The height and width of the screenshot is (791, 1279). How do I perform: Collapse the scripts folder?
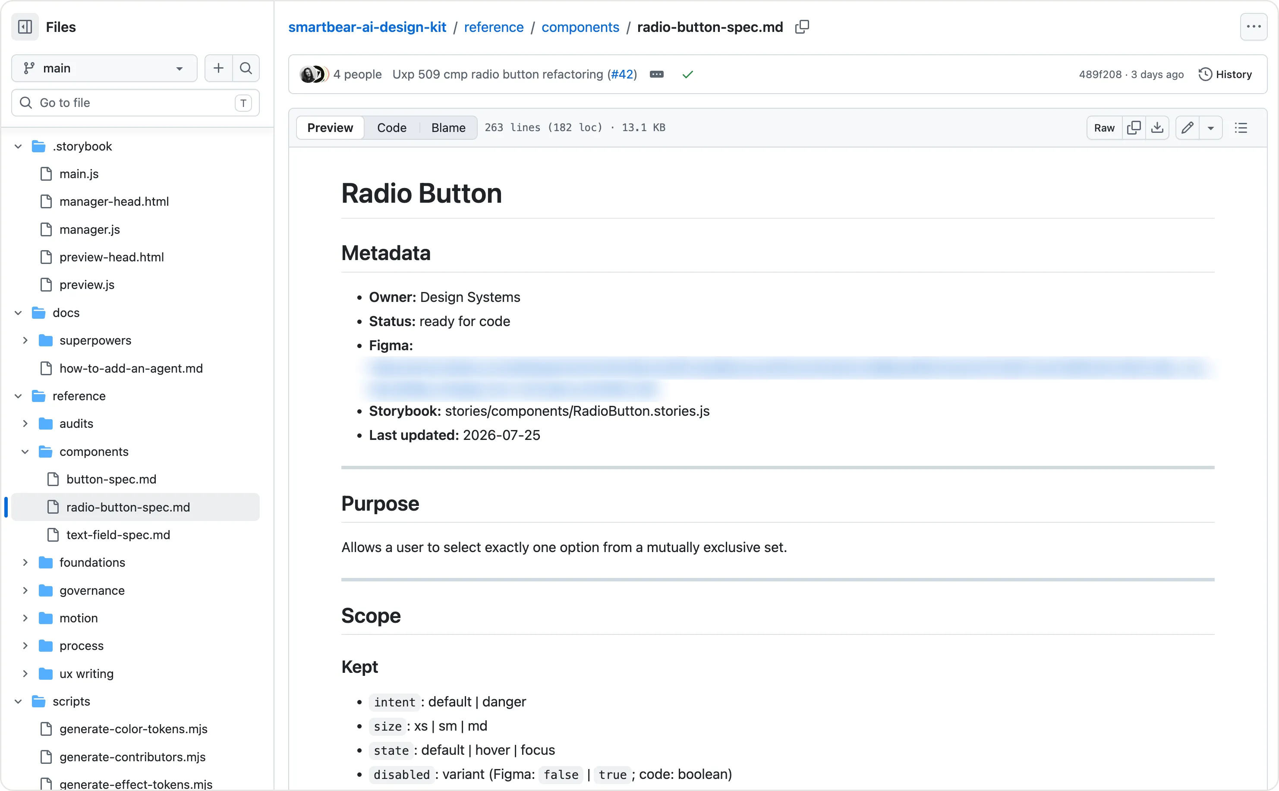(x=18, y=701)
